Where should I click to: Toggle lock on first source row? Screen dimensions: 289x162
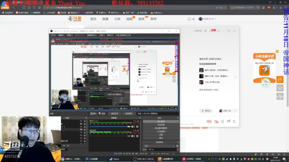85,121
